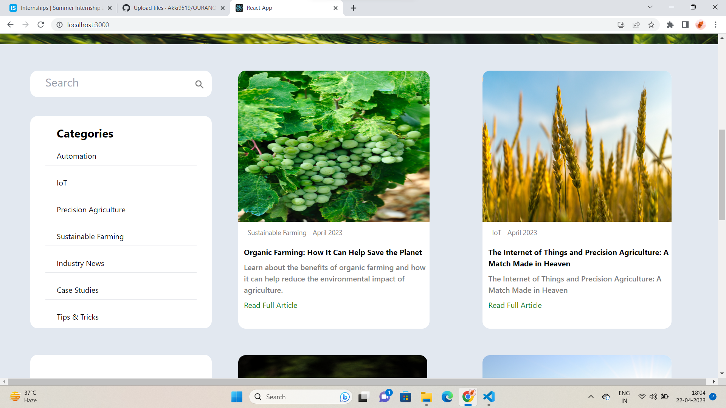
Task: Launch Visual Studio Code from taskbar
Action: 489,397
